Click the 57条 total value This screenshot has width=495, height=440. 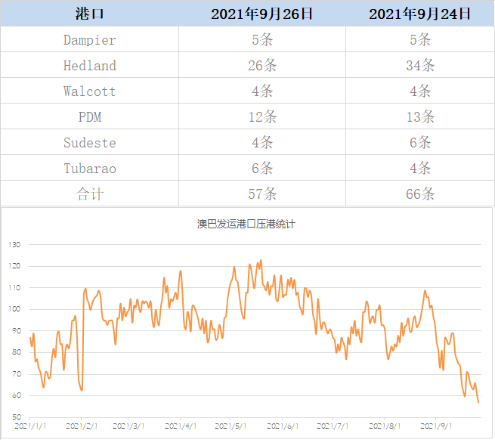pos(262,194)
